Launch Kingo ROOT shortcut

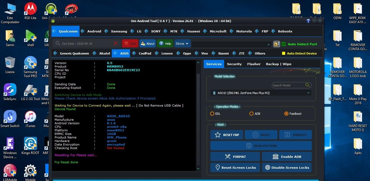[x=30, y=146]
